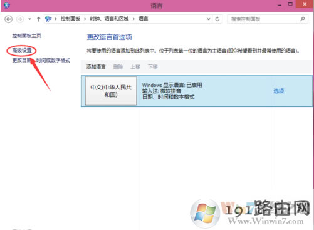
Task: Minimize the 语言 window
Action: 280,5
